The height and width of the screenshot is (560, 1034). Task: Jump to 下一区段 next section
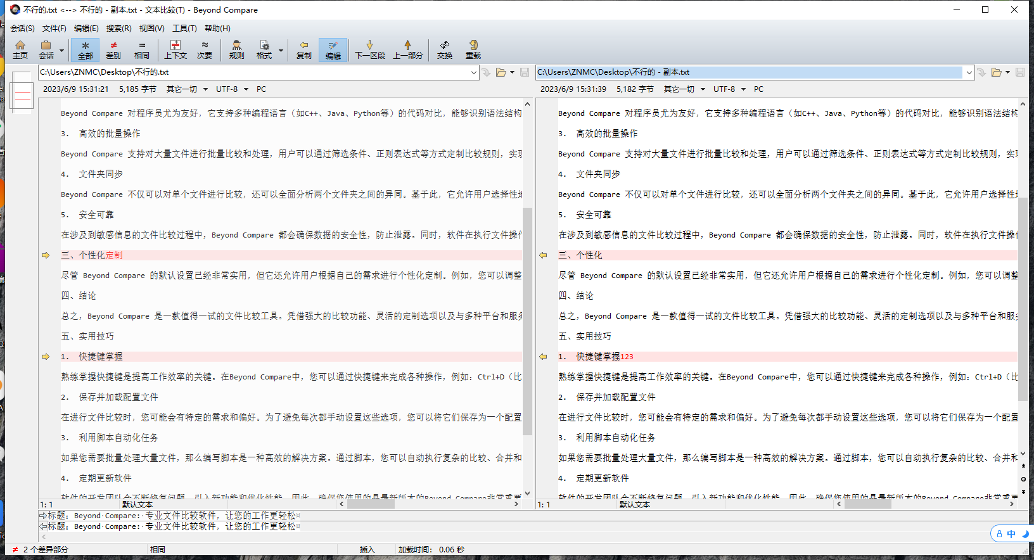(370, 49)
